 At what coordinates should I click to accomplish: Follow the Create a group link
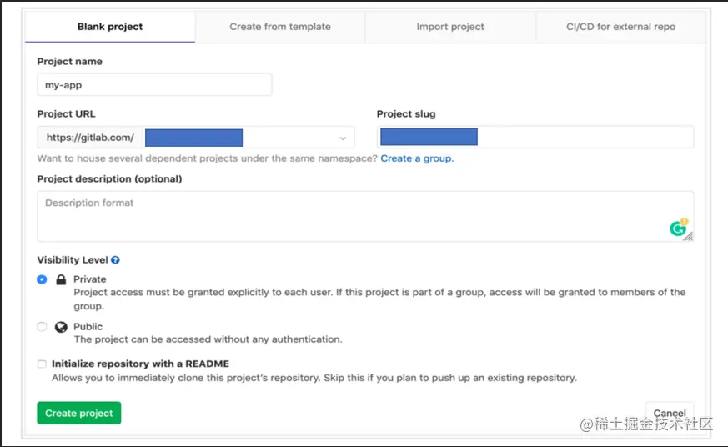[417, 158]
